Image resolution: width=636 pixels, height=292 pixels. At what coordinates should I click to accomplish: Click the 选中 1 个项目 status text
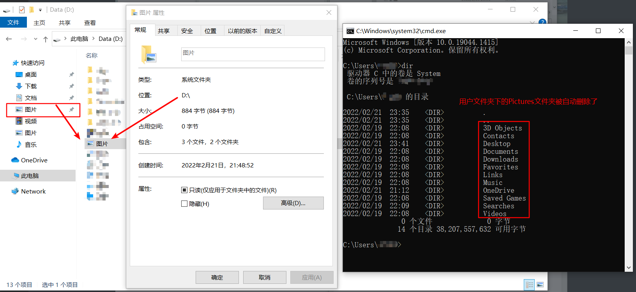(60, 285)
